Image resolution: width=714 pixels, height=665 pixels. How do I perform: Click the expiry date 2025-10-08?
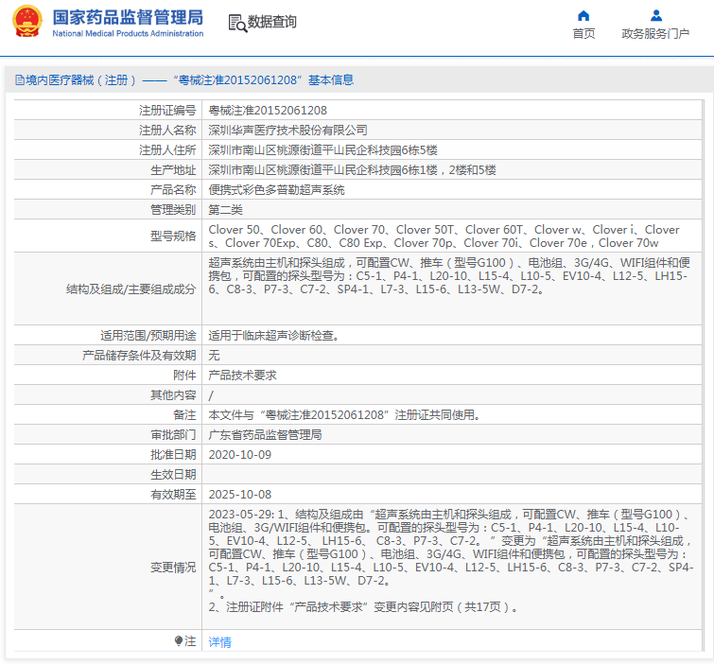coord(239,494)
